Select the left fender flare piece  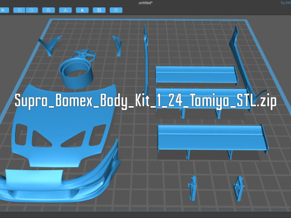coord(50,45)
